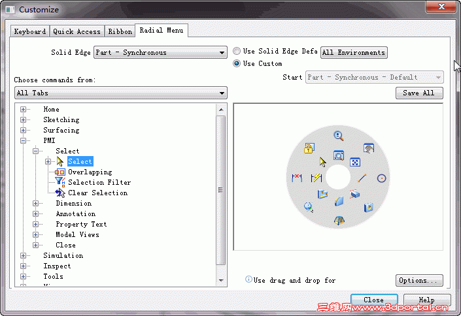Click the lightning-bolt dimension icon in radial menu
This screenshot has height=316, width=461.
click(x=316, y=178)
